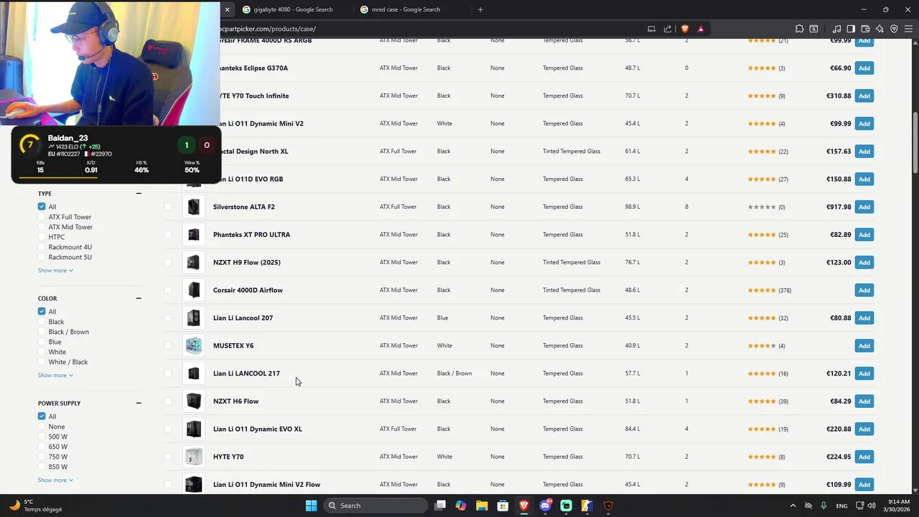This screenshot has width=919, height=517.
Task: Click the ENG language indicator in tray
Action: [841, 506]
